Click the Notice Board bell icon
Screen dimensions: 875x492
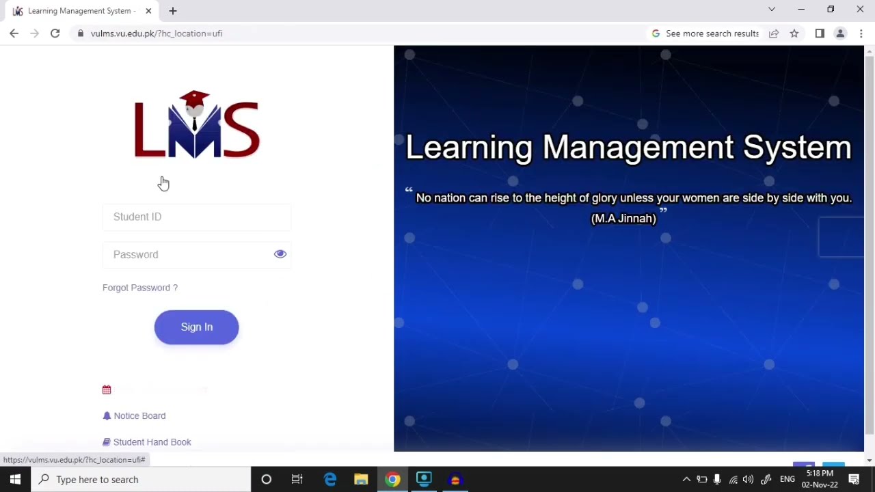tap(107, 415)
